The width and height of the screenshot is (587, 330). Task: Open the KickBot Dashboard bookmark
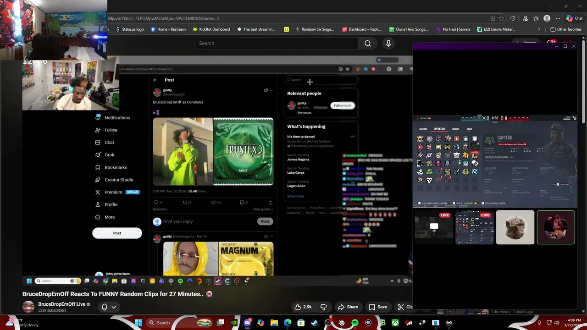pyautogui.click(x=211, y=29)
